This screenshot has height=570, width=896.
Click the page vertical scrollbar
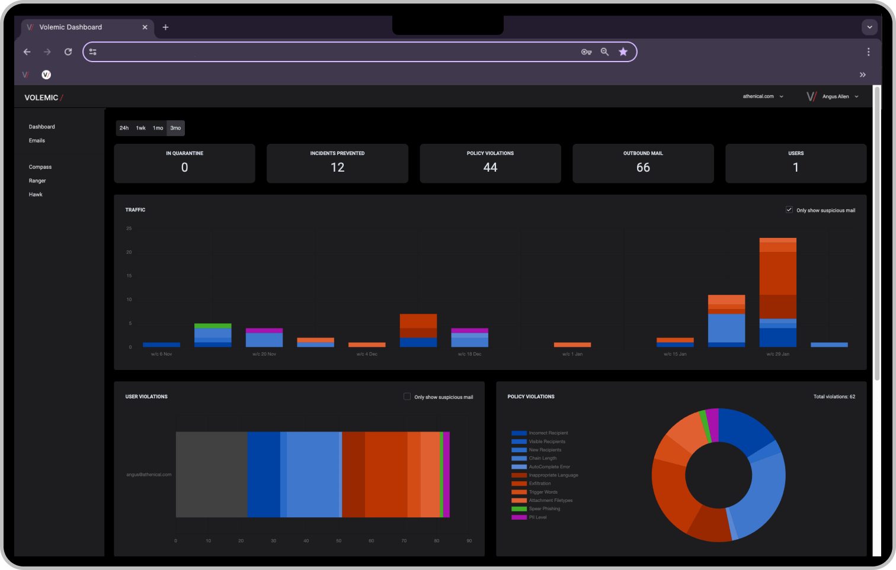pyautogui.click(x=877, y=233)
